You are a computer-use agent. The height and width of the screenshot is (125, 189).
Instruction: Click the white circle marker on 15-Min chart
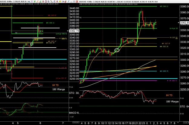(117, 50)
